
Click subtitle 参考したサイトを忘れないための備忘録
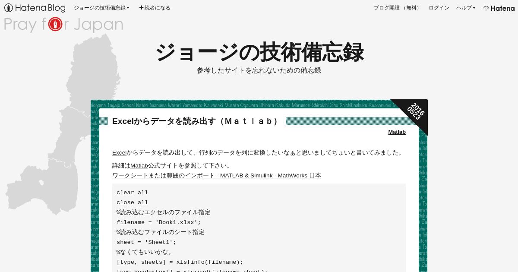coord(259,70)
